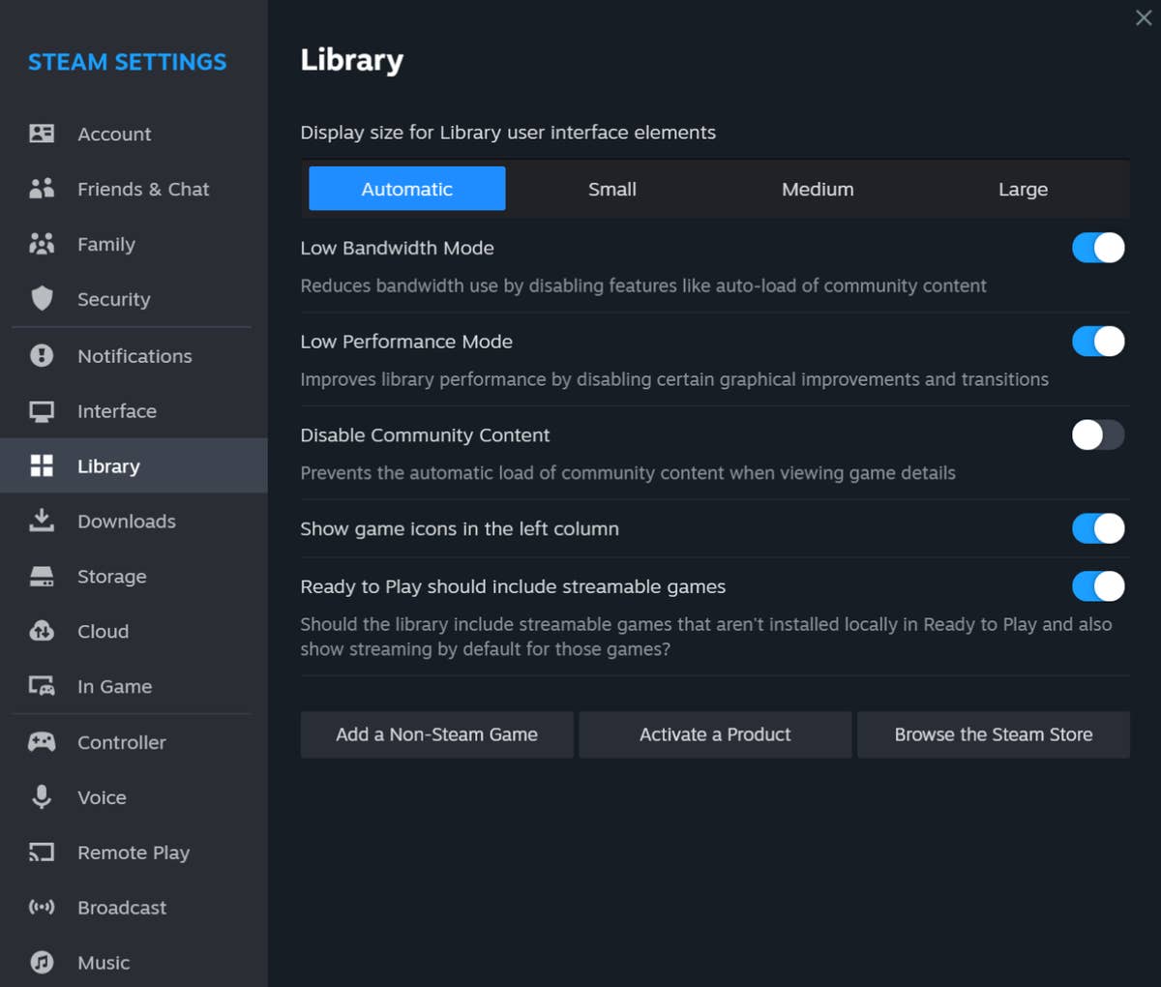1161x987 pixels.
Task: Switch display size to Medium
Action: (x=818, y=189)
